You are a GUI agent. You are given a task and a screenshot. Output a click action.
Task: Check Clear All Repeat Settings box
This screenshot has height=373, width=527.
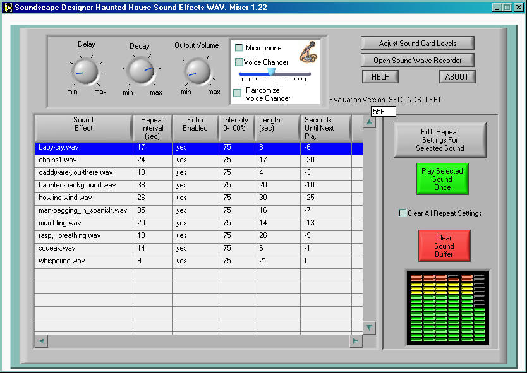coord(403,213)
